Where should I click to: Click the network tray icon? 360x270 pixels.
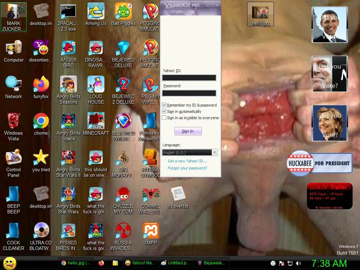click(290, 263)
